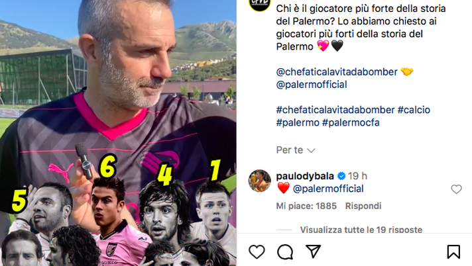Screen dimensions: 472x266
Task: Like paulodybala's comment with the small heart
Action: [x=456, y=189]
